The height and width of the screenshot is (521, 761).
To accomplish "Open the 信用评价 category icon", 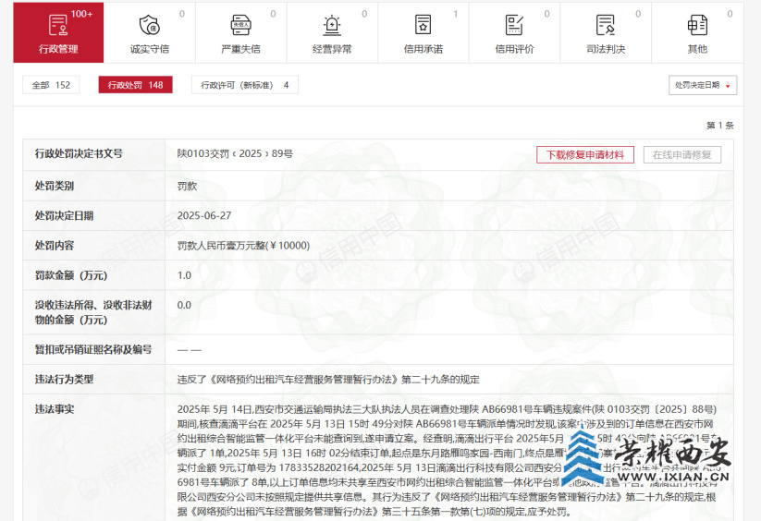I will [x=514, y=25].
